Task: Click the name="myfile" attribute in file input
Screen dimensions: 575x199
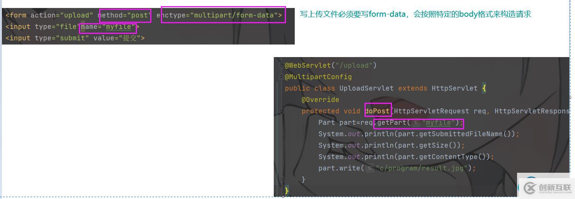Action: point(108,27)
